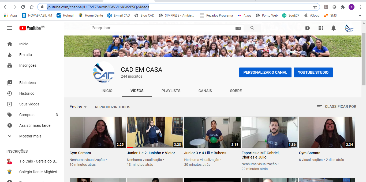Open Blog CAD bookmark
The width and height of the screenshot is (366, 182).
144,15
